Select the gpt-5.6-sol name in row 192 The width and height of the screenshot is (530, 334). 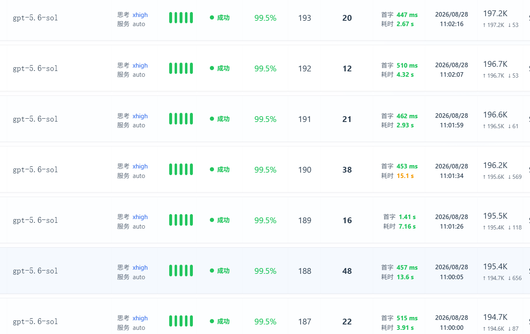tap(35, 68)
